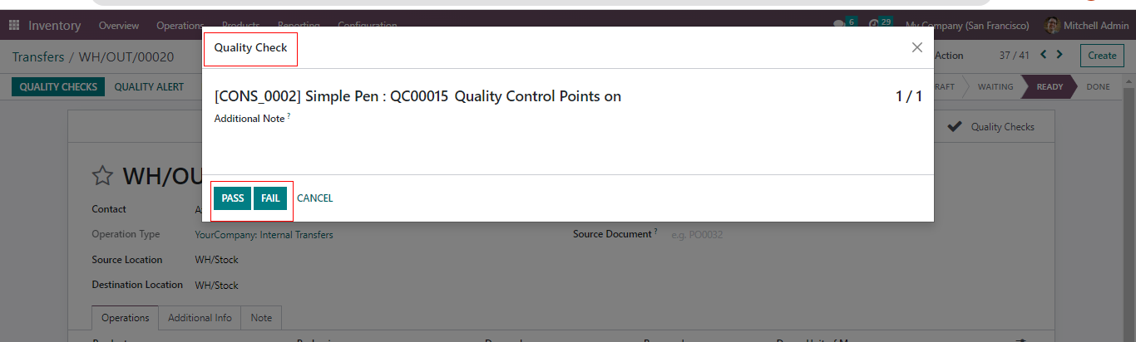Image resolution: width=1136 pixels, height=342 pixels.
Task: Star the WH/OUT transfer as favorite
Action: (102, 176)
